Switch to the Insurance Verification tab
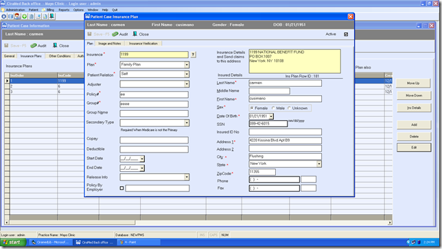The image size is (442, 249). (143, 44)
